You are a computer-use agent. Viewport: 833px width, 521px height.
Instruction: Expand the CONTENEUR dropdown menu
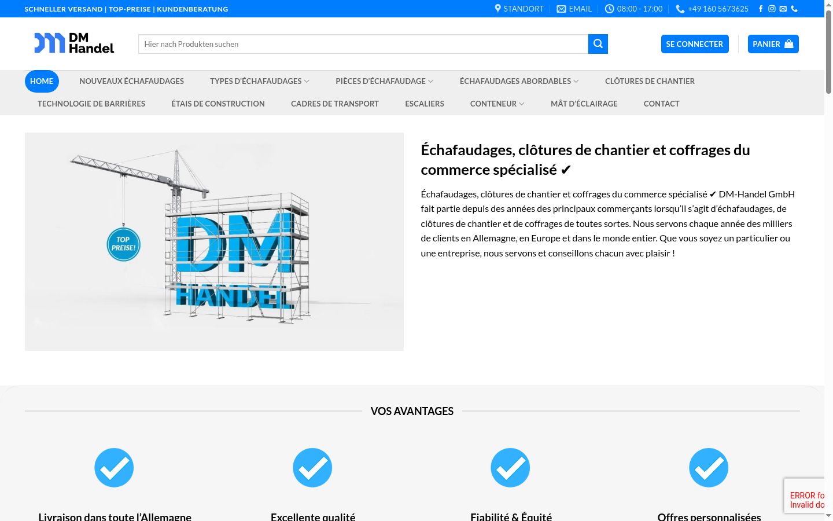[x=497, y=104]
